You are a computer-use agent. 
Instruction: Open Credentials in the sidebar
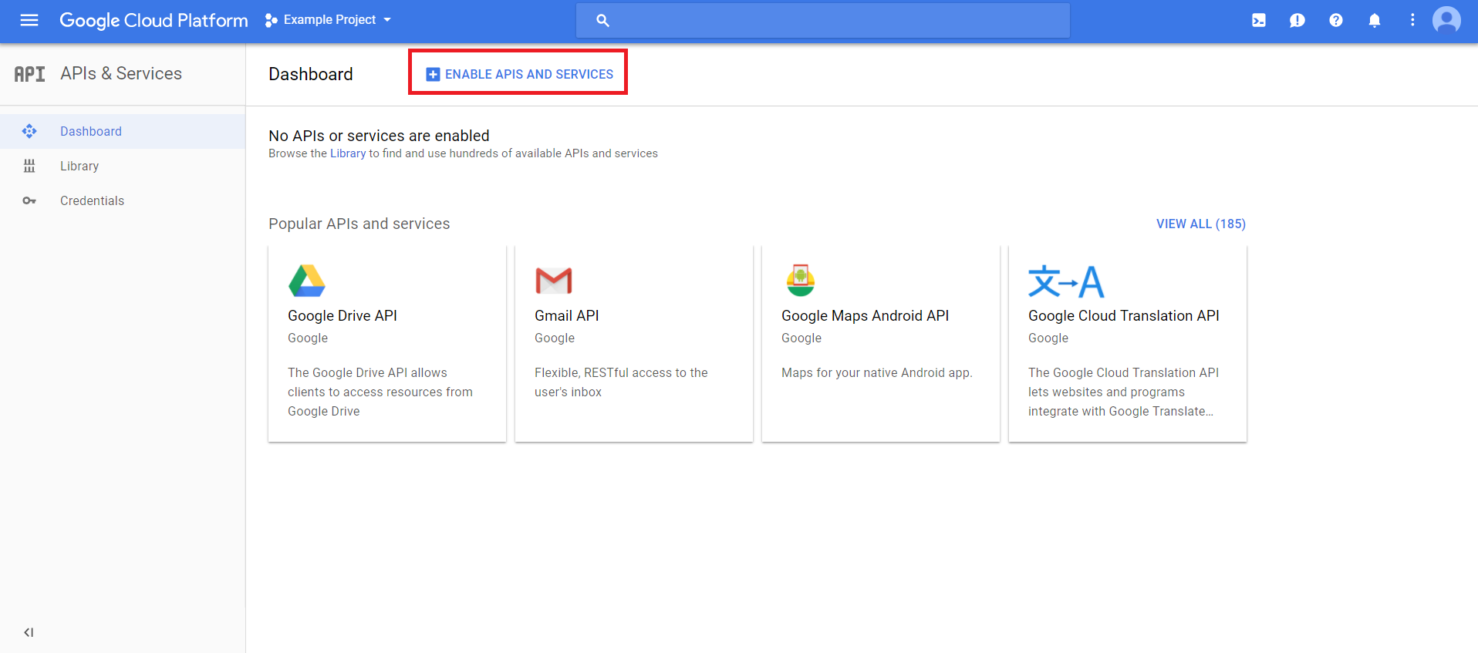pyautogui.click(x=123, y=201)
